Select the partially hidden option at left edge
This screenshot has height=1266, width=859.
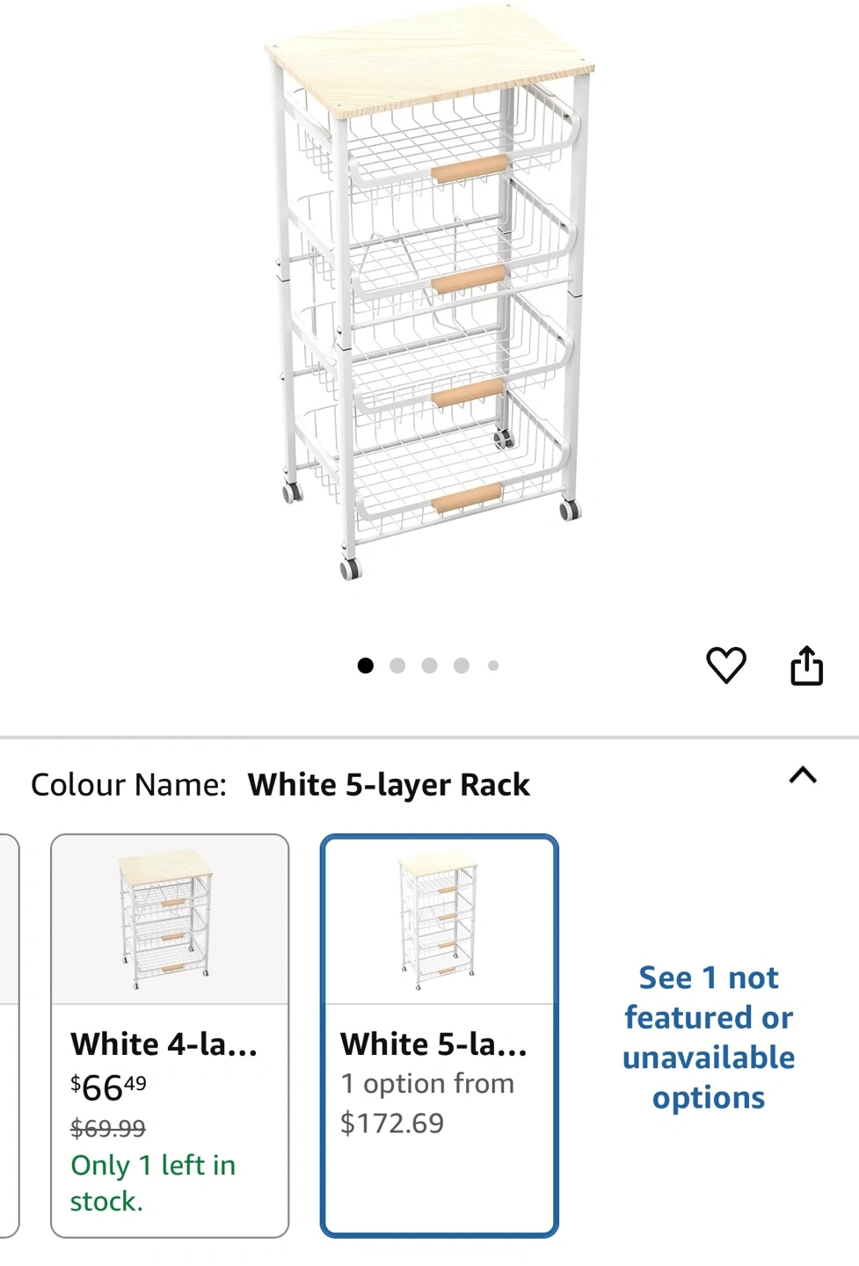[9, 1036]
